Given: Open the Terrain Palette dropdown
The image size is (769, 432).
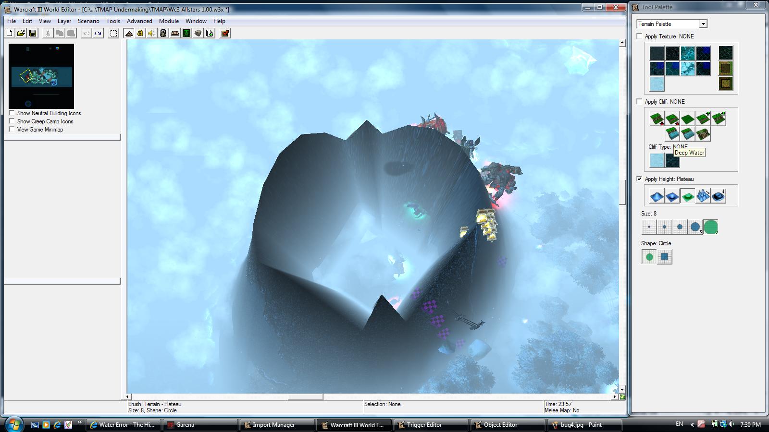Looking at the screenshot, I should [703, 24].
